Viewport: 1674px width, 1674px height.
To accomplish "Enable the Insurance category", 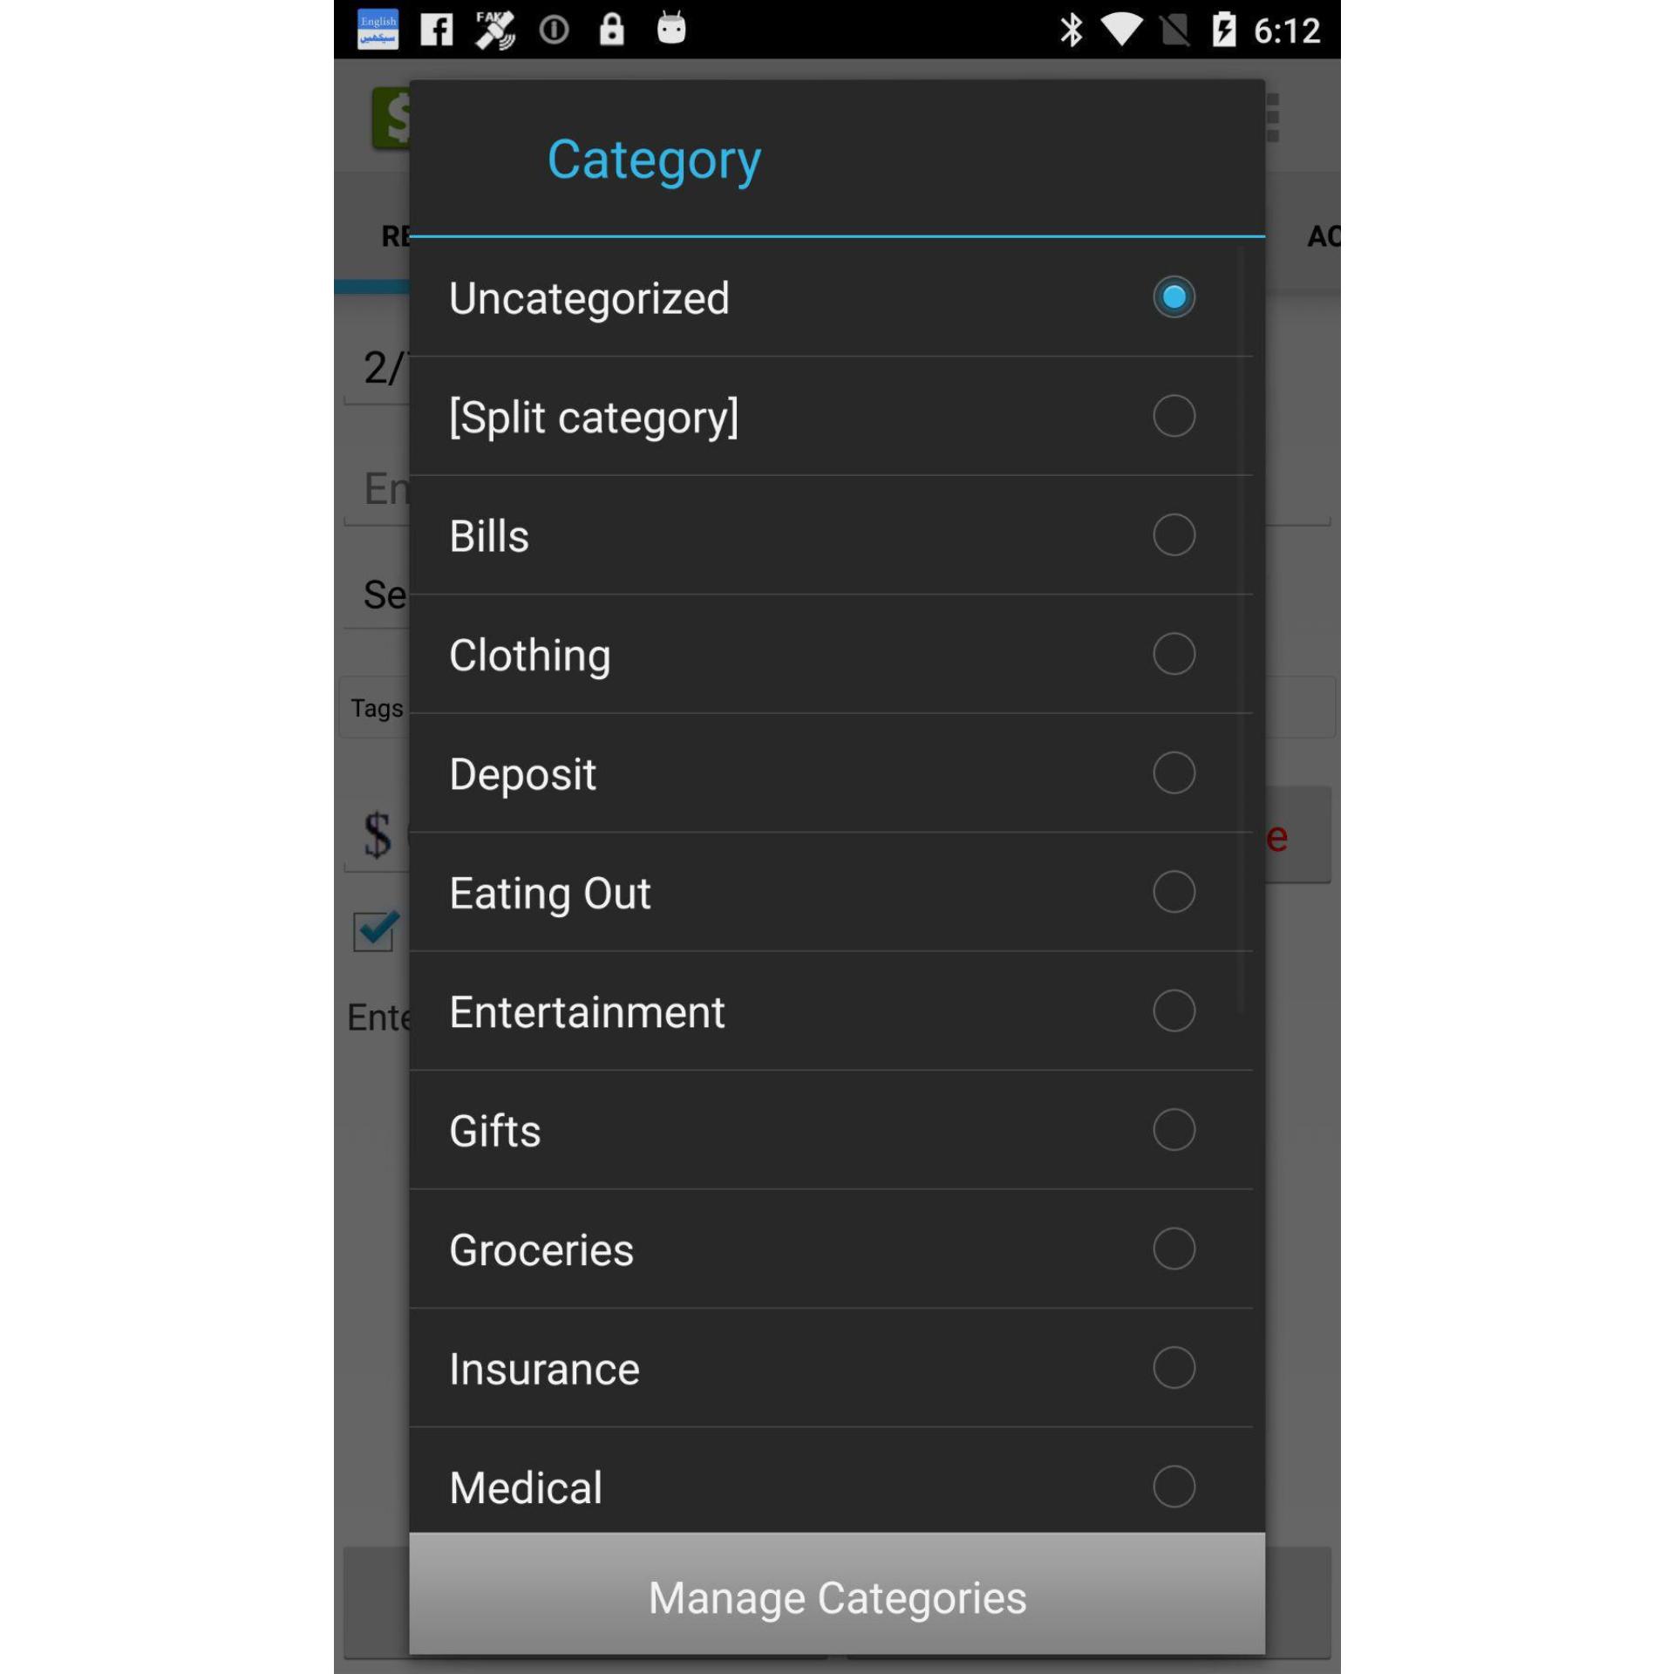I will coord(1173,1367).
